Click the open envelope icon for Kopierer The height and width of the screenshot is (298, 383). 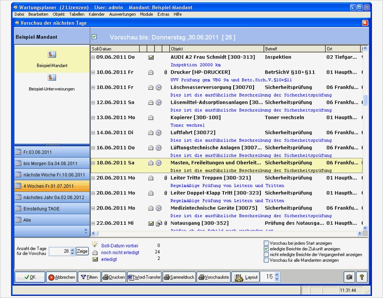pos(151,117)
